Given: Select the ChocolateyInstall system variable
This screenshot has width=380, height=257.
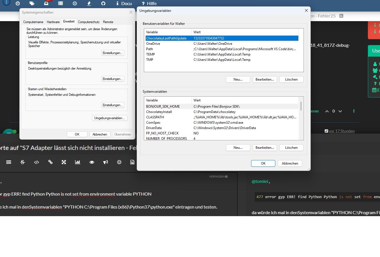Looking at the screenshot, I should pos(222,112).
